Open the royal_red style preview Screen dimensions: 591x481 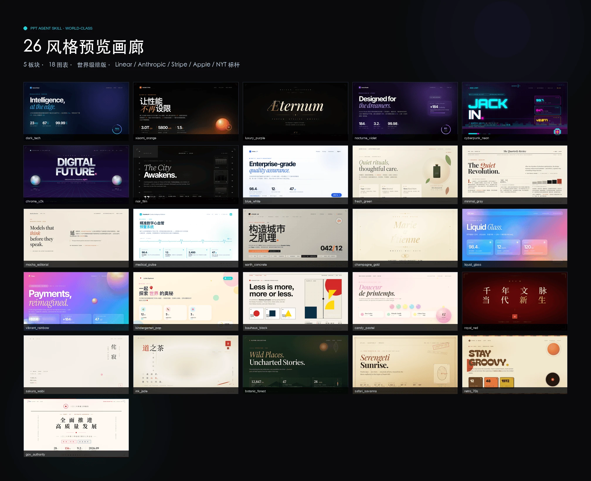pyautogui.click(x=515, y=301)
